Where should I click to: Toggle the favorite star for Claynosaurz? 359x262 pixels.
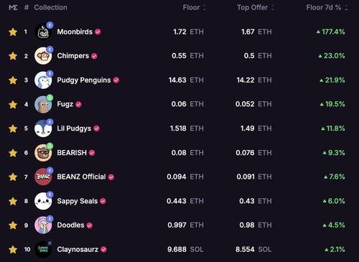(13, 250)
